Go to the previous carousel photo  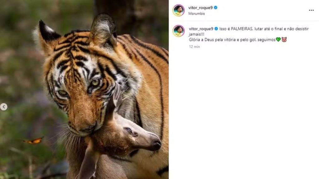click(4, 107)
